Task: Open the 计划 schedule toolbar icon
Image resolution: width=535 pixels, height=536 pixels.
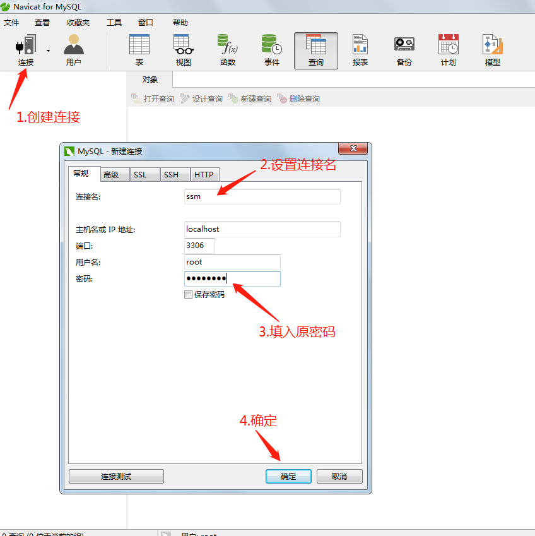Action: coord(448,50)
